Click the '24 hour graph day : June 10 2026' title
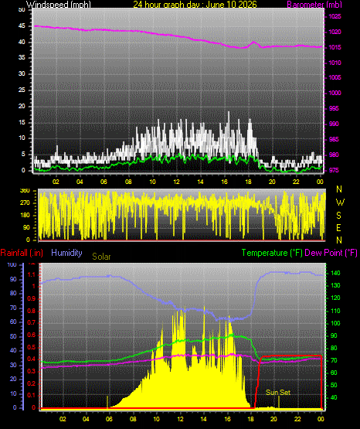 point(195,4)
